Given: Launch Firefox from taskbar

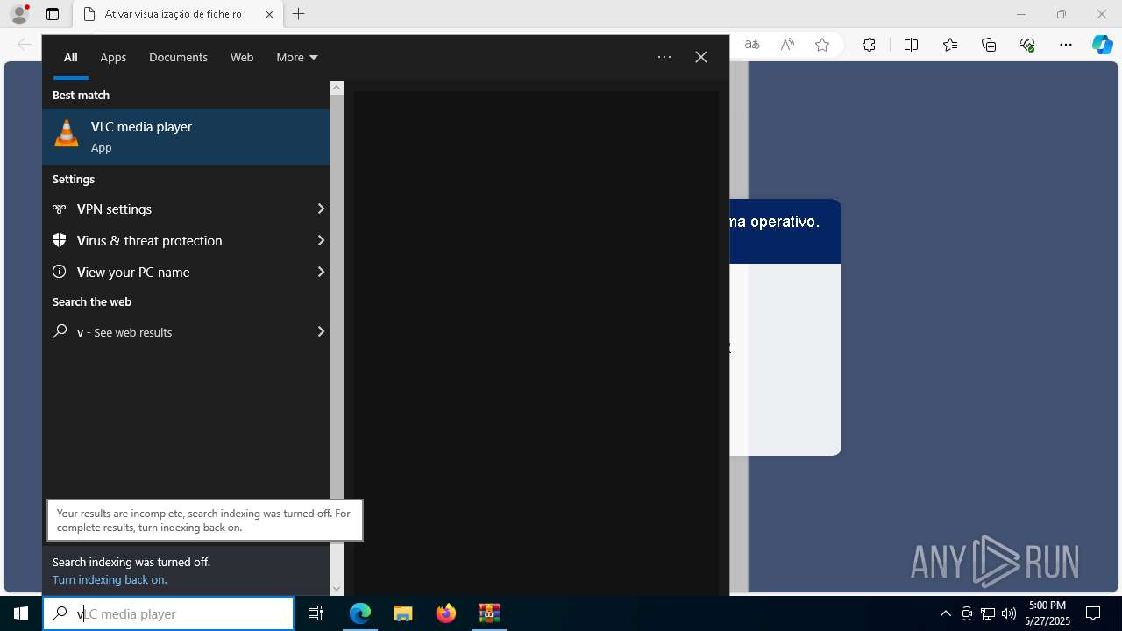Looking at the screenshot, I should pos(446,613).
